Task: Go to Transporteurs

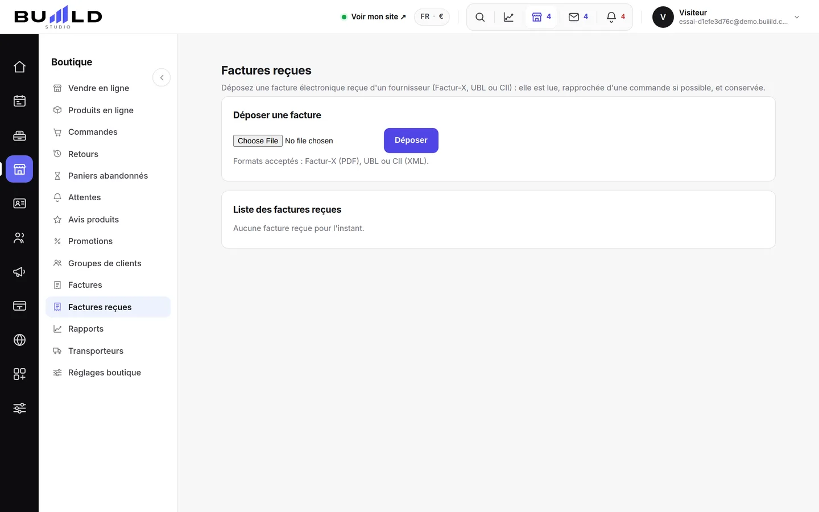Action: pos(107,351)
